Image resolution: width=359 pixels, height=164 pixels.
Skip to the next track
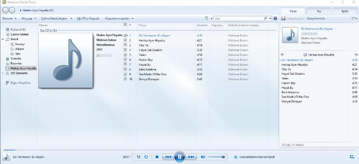[191, 157]
